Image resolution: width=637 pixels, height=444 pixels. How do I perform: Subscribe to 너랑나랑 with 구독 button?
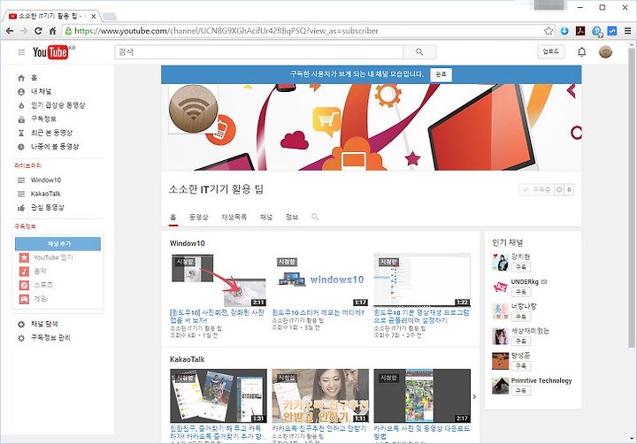pyautogui.click(x=521, y=317)
